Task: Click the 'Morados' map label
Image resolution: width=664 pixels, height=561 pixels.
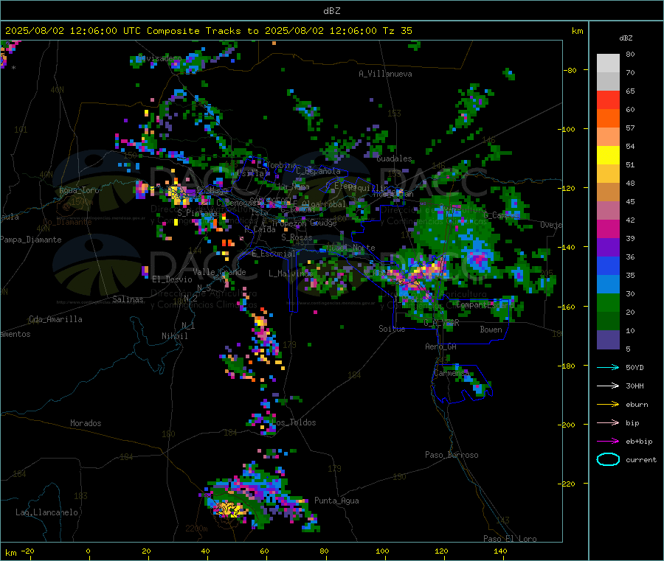Action: (x=86, y=423)
